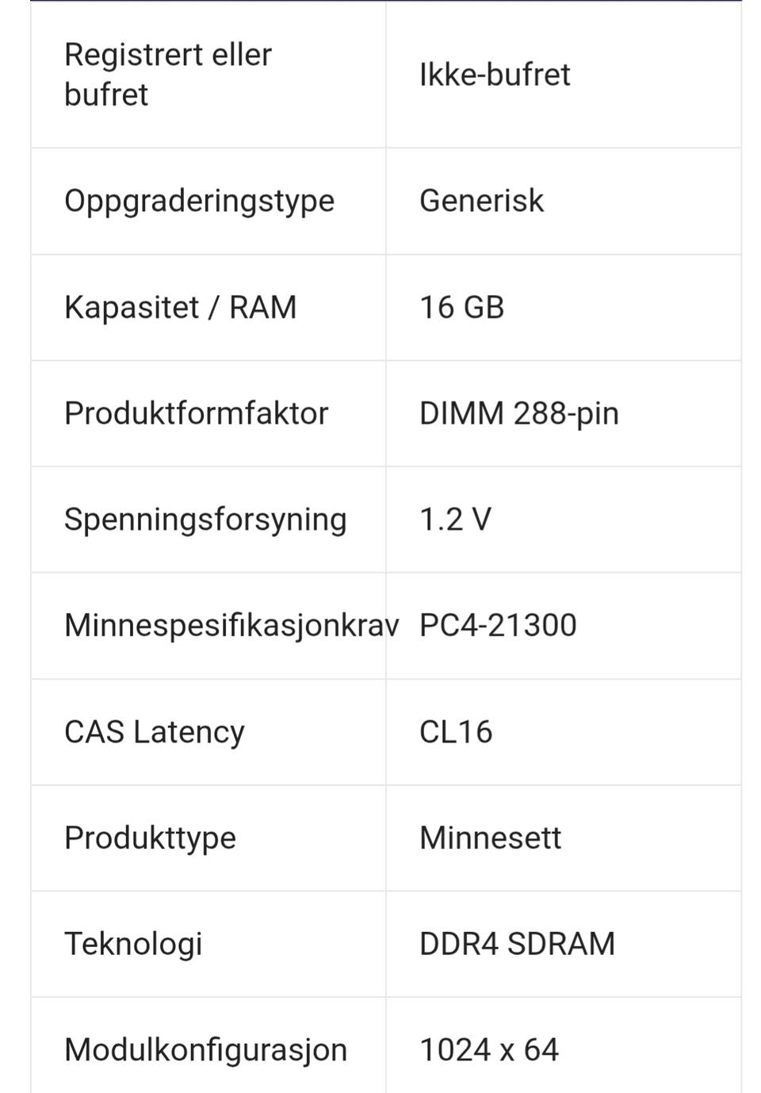Tap the 'Produktformfaktor' label
761x1093 pixels.
click(x=196, y=413)
